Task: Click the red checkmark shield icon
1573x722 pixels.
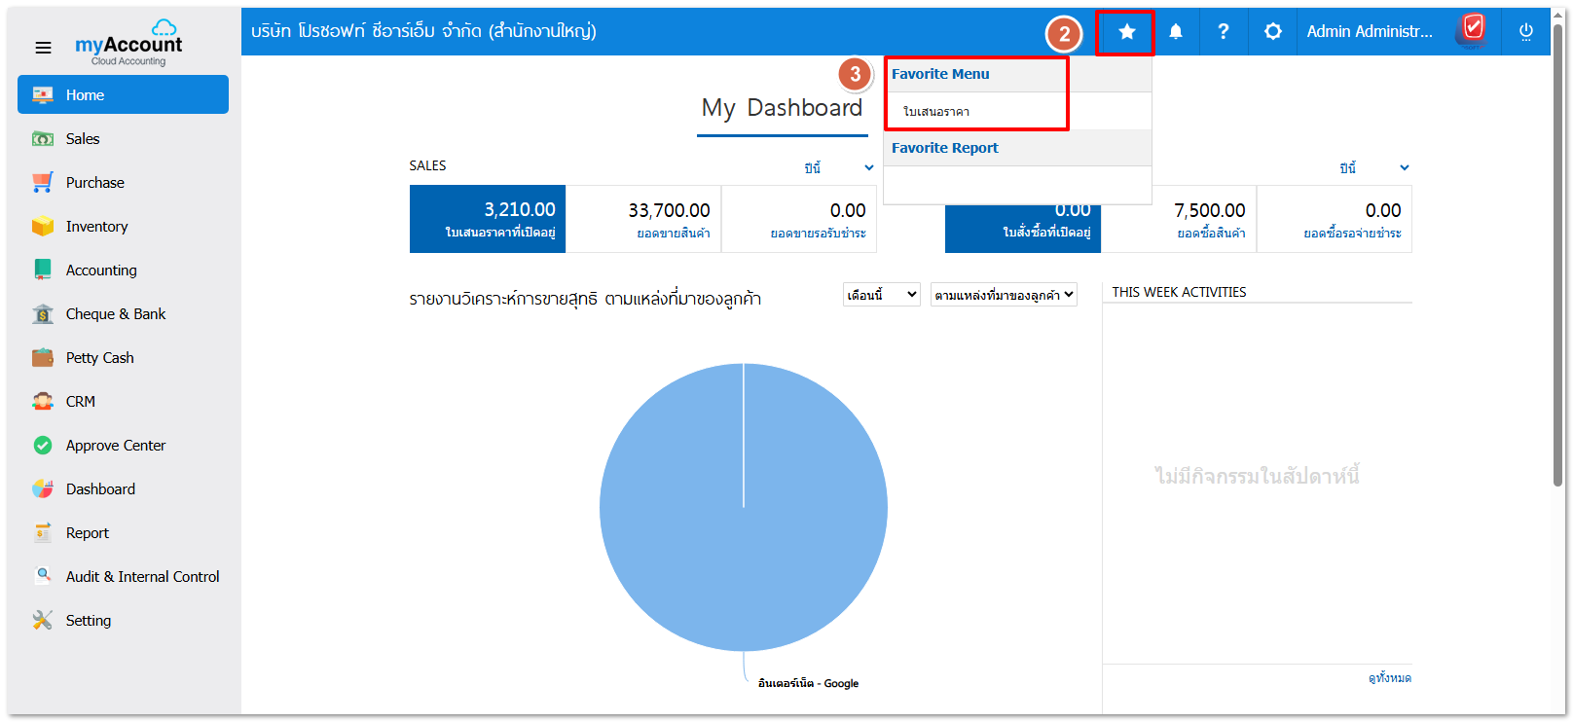Action: [1473, 29]
